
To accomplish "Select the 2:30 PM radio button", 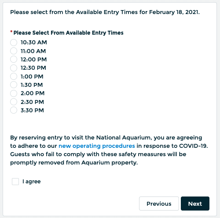I will (x=14, y=102).
